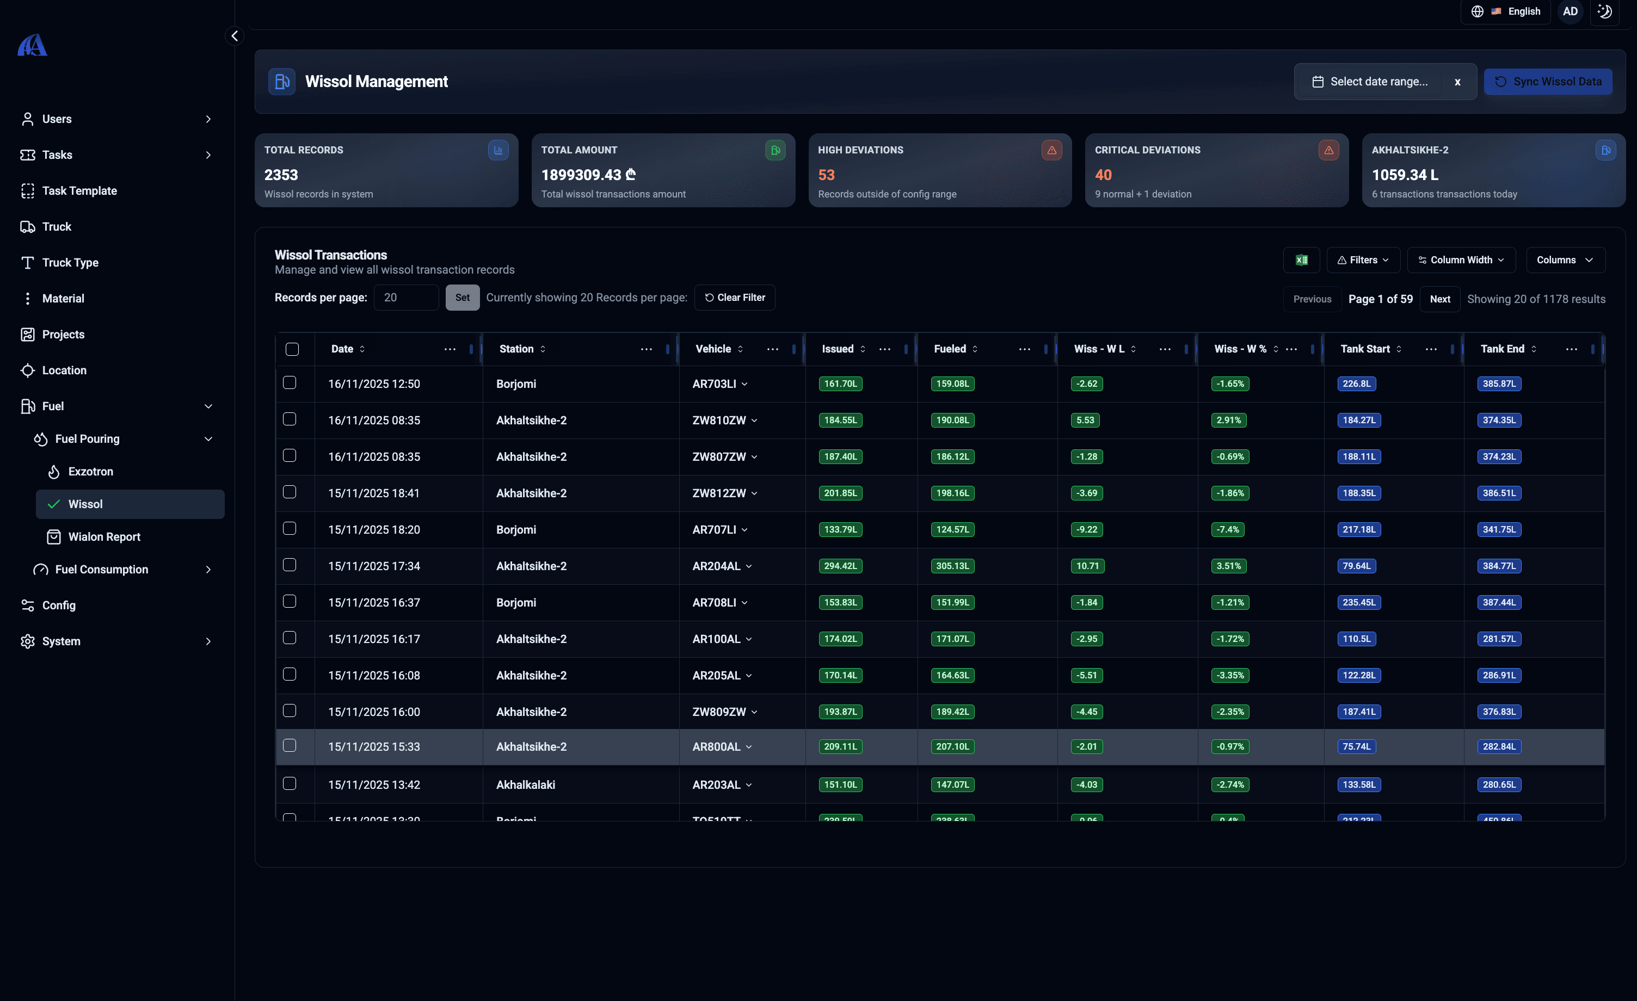
Task: Select the AR800AL row checkbox
Action: click(x=290, y=746)
